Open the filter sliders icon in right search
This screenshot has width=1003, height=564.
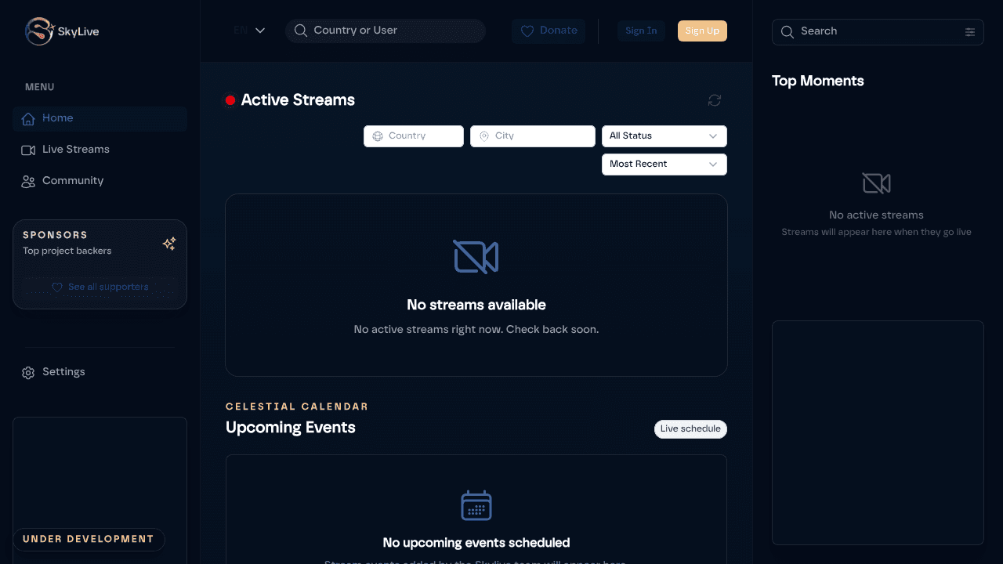tap(970, 32)
